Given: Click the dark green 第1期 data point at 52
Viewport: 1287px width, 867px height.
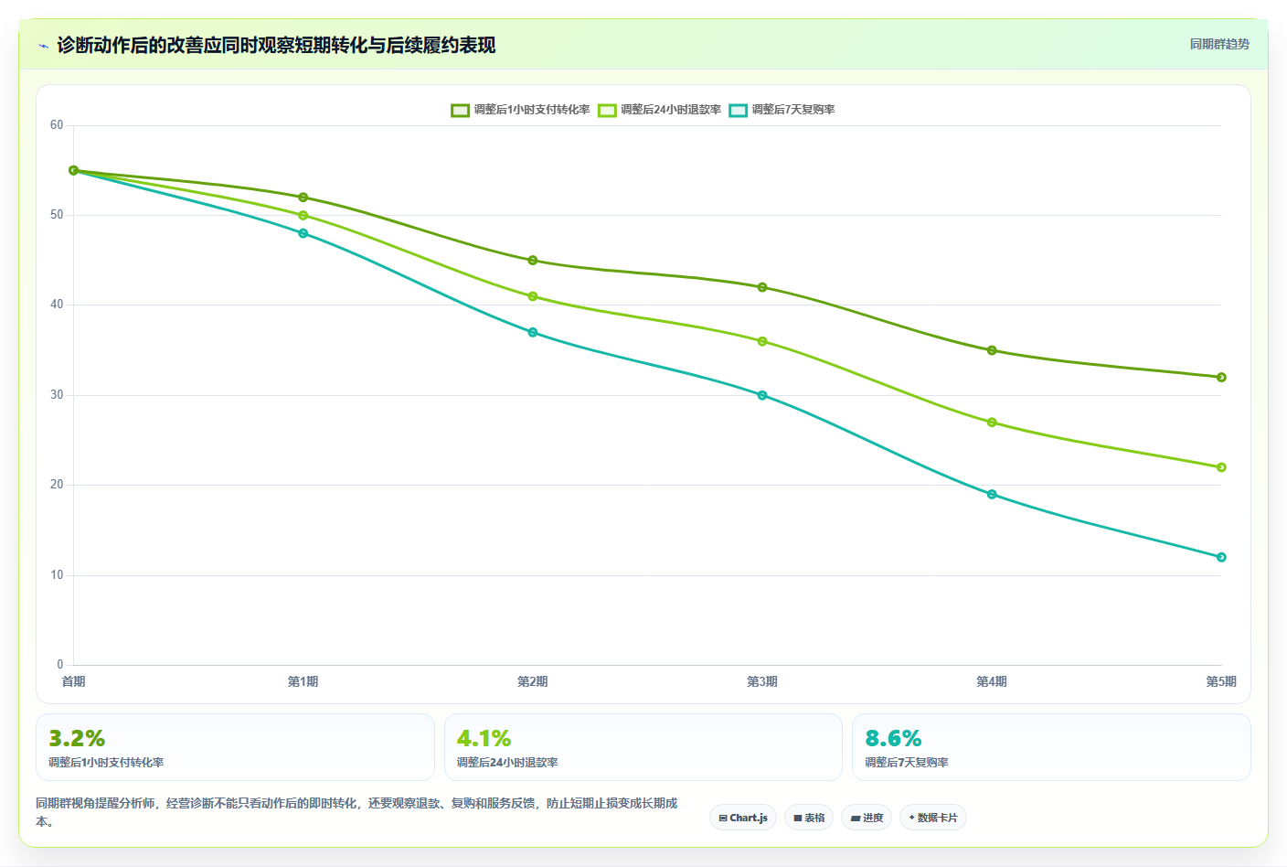Looking at the screenshot, I should coord(303,198).
